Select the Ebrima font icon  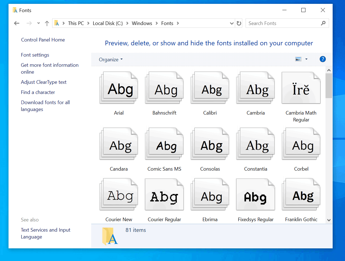(x=210, y=194)
